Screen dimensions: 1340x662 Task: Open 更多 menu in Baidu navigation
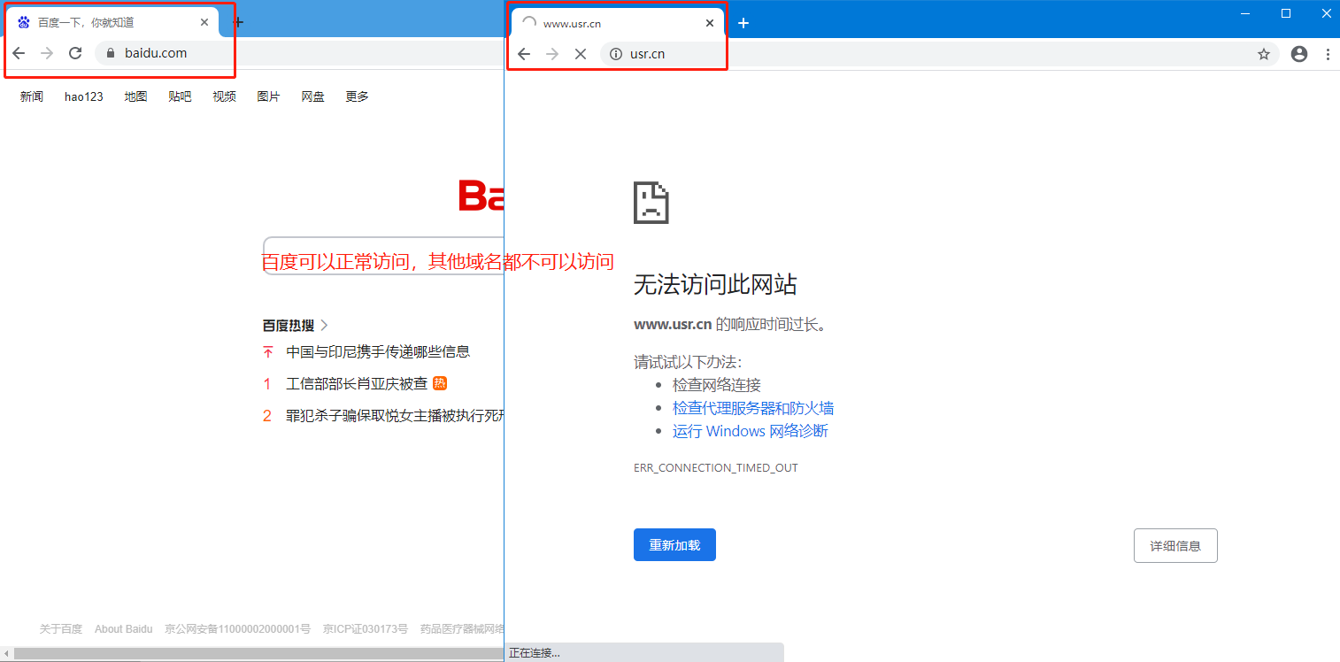357,96
